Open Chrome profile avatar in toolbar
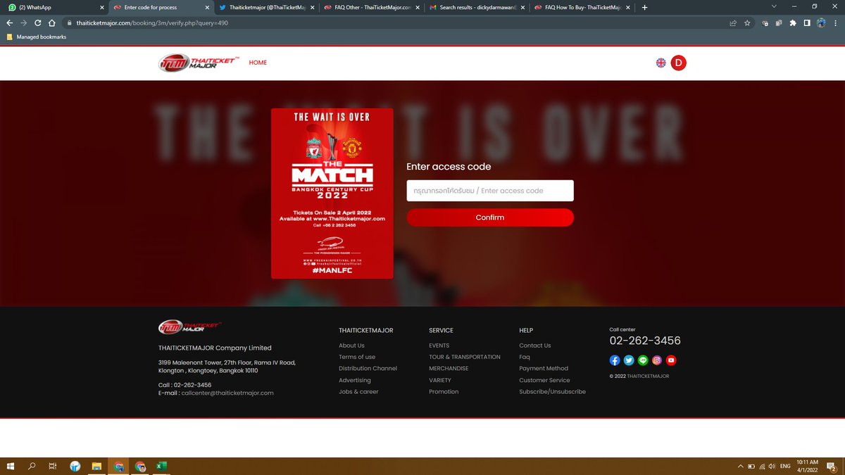This screenshot has height=475, width=845. [x=821, y=23]
